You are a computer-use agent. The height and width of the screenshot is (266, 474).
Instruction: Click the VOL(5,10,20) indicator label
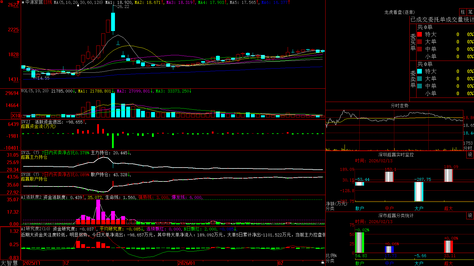tap(35, 91)
